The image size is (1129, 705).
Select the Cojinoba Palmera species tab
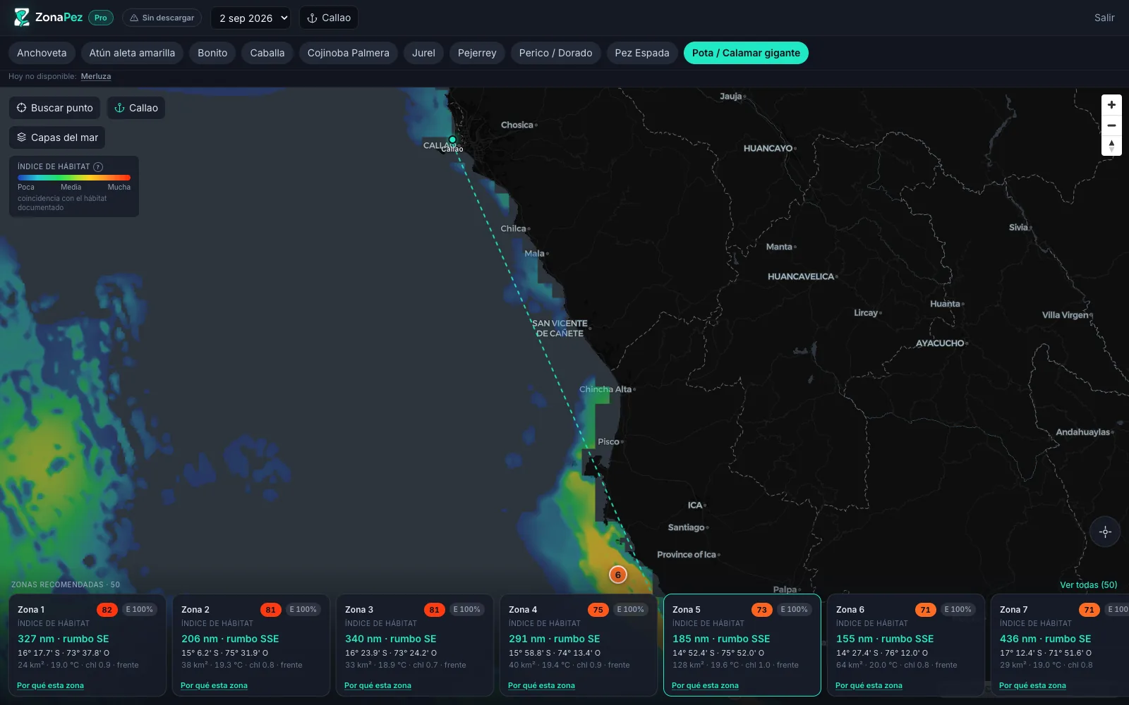(x=349, y=53)
